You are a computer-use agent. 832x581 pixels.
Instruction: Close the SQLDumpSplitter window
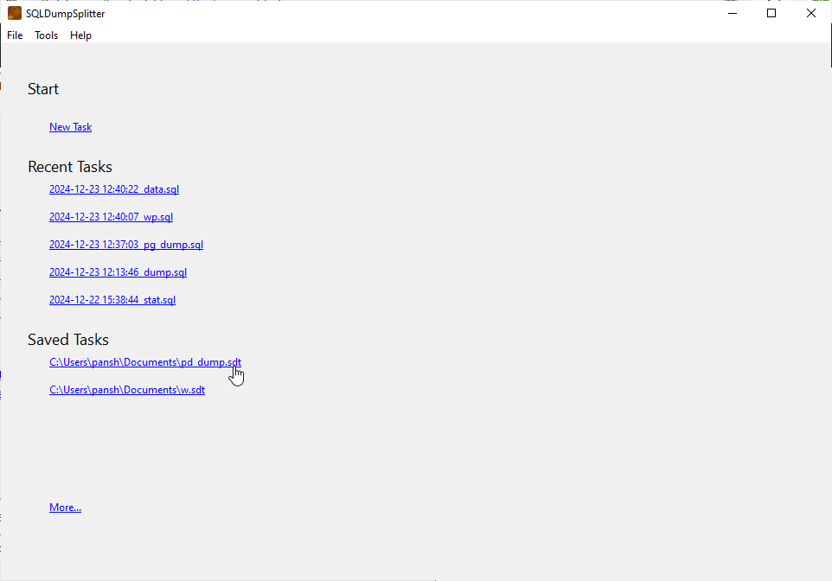[811, 13]
